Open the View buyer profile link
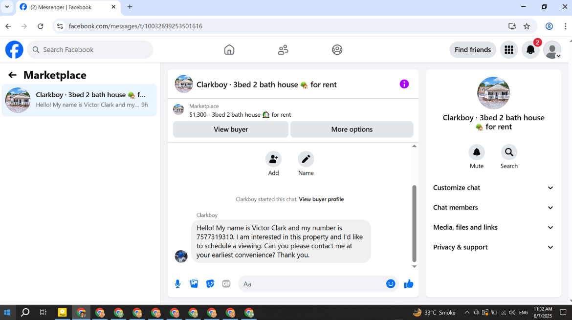 coord(321,199)
